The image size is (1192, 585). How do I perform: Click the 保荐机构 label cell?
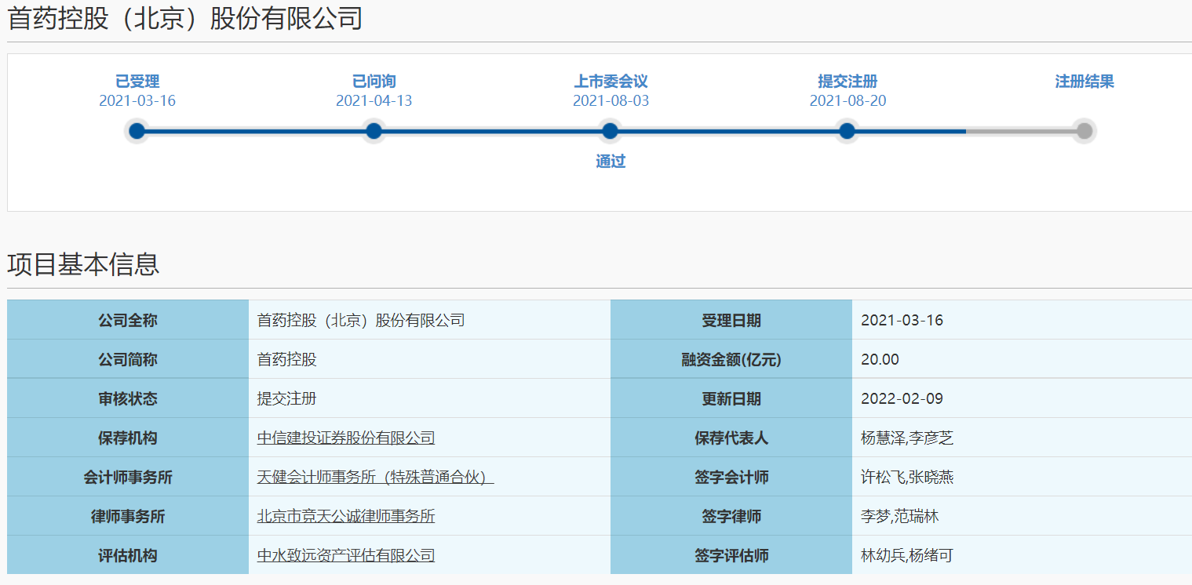128,438
